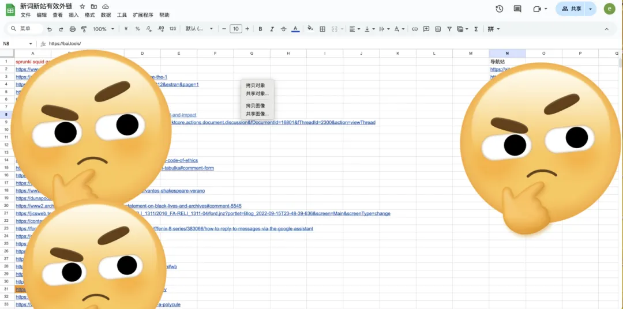Collapse the toolbar with the chevron

pyautogui.click(x=606, y=29)
